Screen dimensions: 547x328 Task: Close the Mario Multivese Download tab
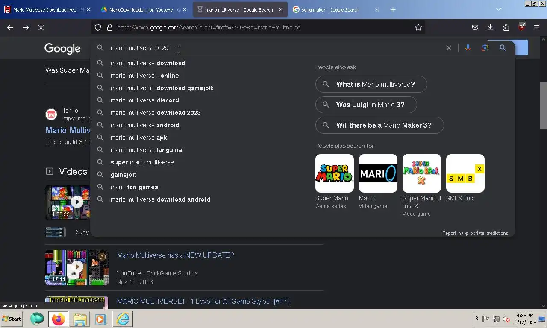click(88, 9)
